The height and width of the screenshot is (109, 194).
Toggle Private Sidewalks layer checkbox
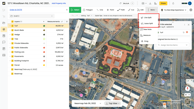click(12, 43)
